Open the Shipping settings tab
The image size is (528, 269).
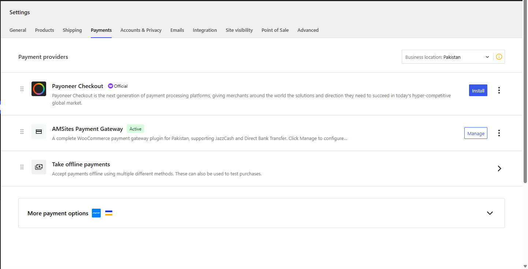(72, 30)
